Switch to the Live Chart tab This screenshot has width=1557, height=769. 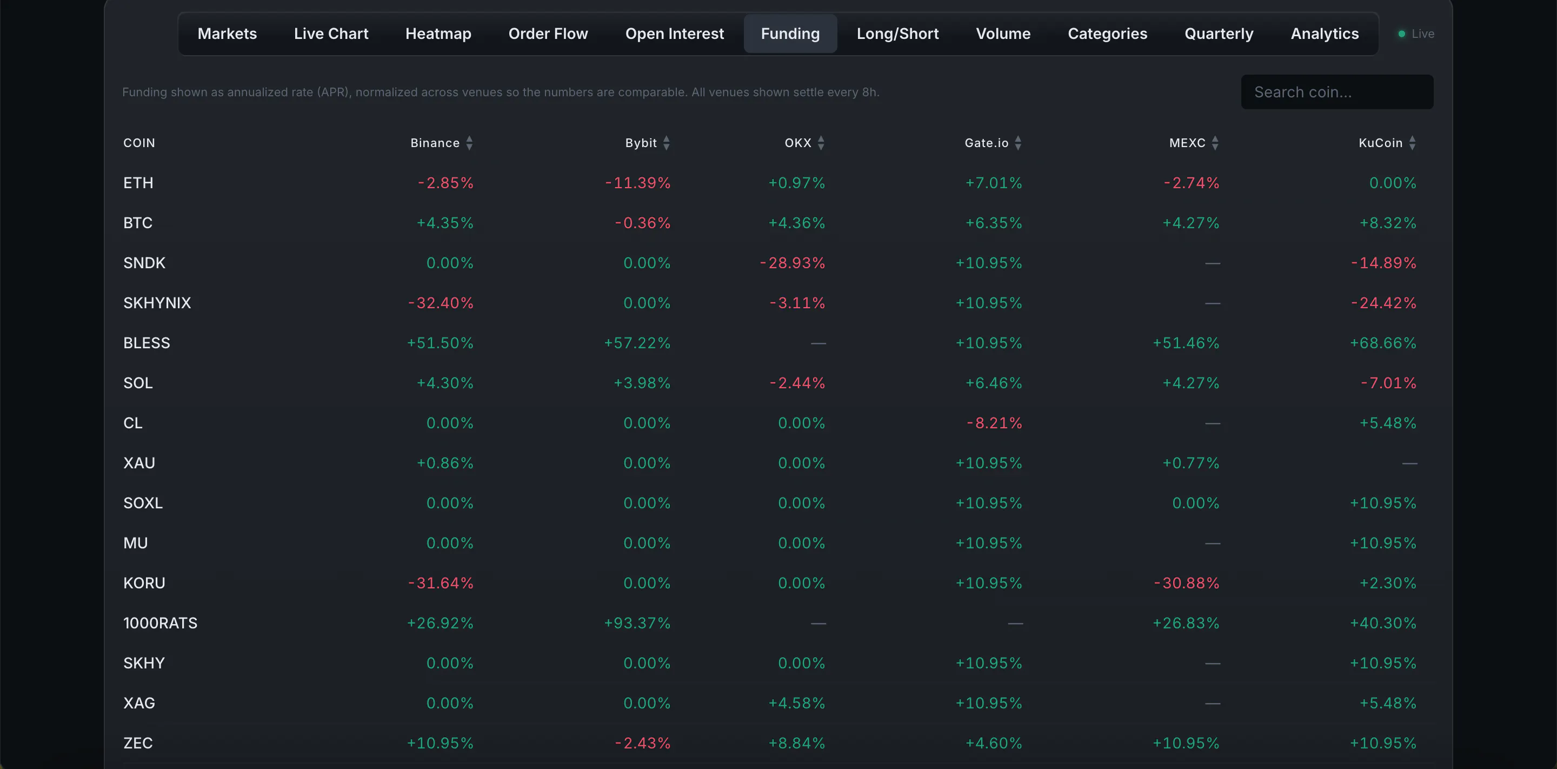pyautogui.click(x=331, y=34)
